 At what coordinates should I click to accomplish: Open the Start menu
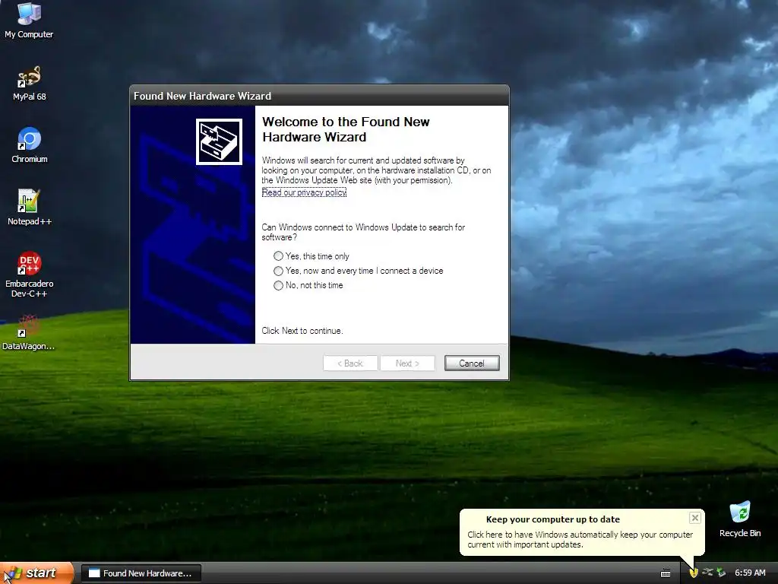coord(36,573)
